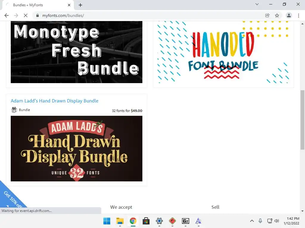Open the purple A app in taskbar
Image resolution: width=305 pixels, height=228 pixels.
tap(198, 221)
